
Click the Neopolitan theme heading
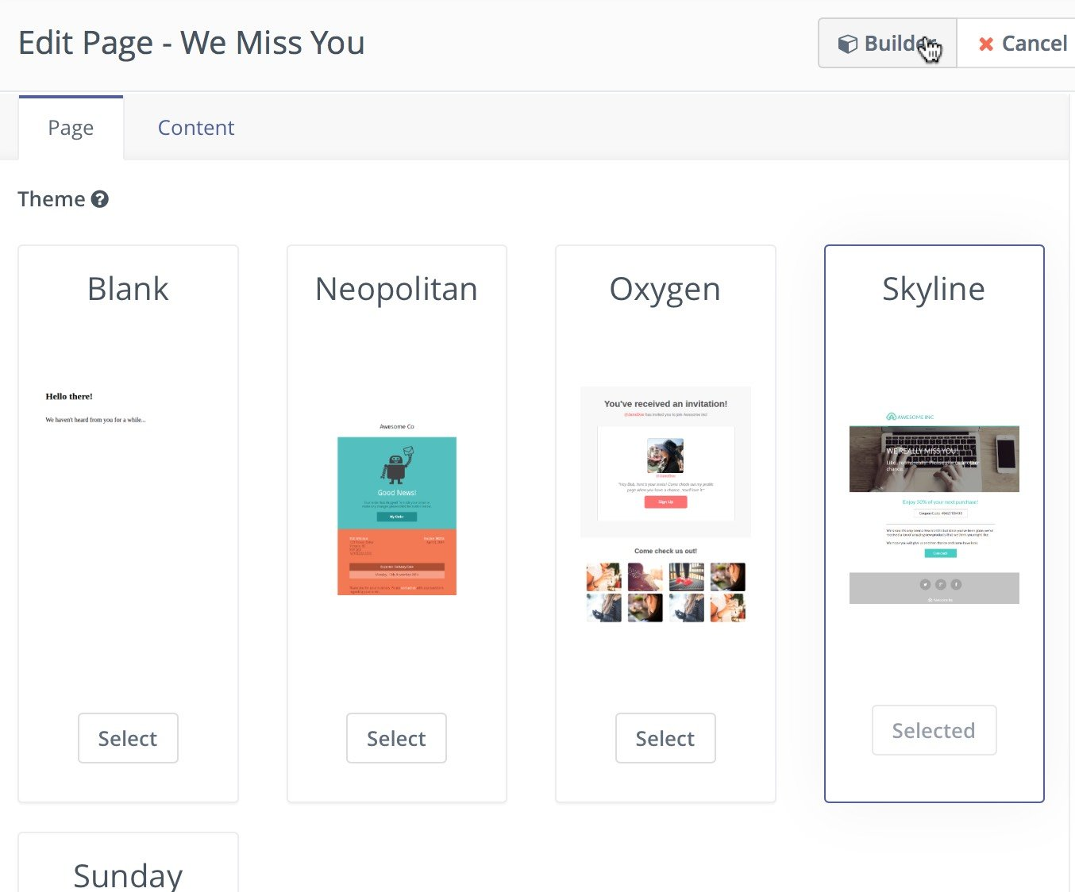tap(396, 289)
